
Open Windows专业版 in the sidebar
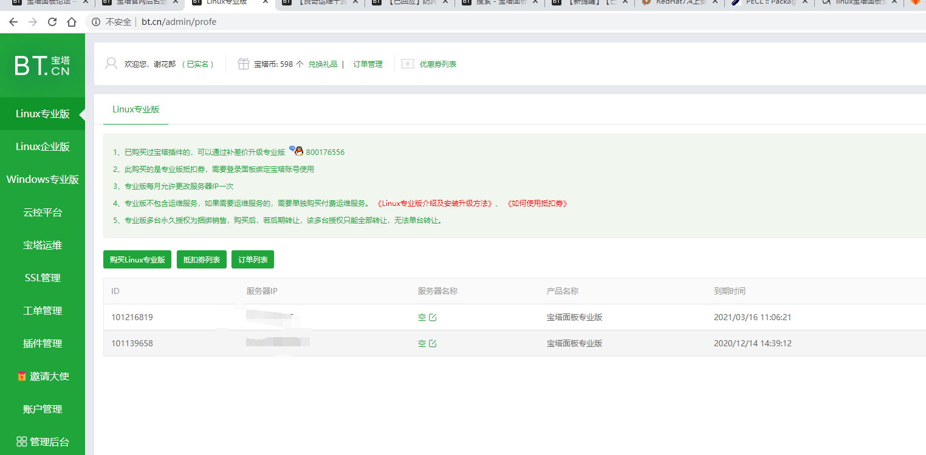point(43,179)
